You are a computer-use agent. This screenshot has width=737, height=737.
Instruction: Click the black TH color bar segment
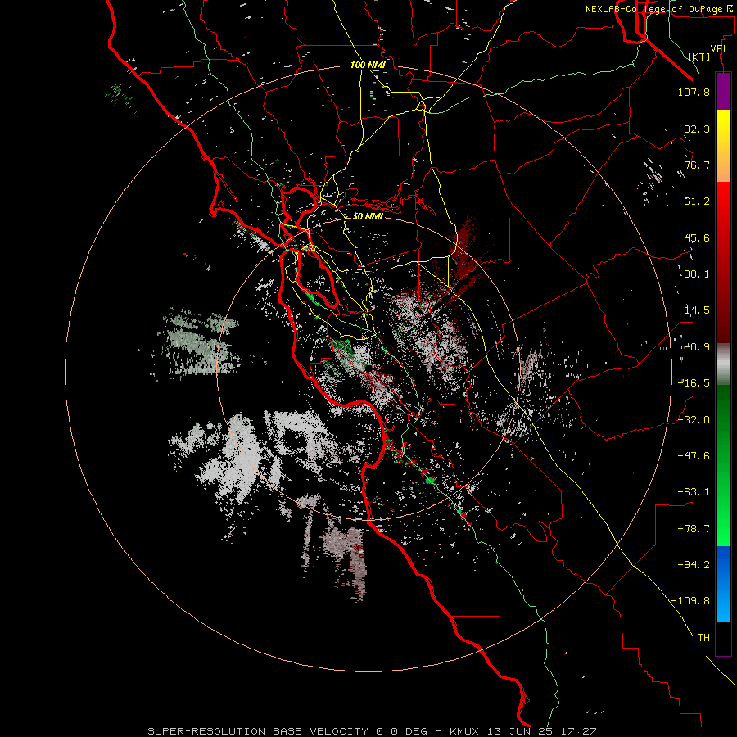tap(723, 639)
